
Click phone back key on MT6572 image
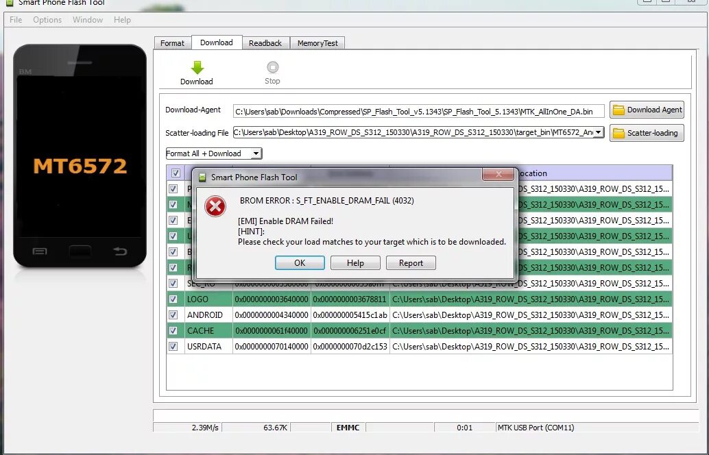point(120,251)
